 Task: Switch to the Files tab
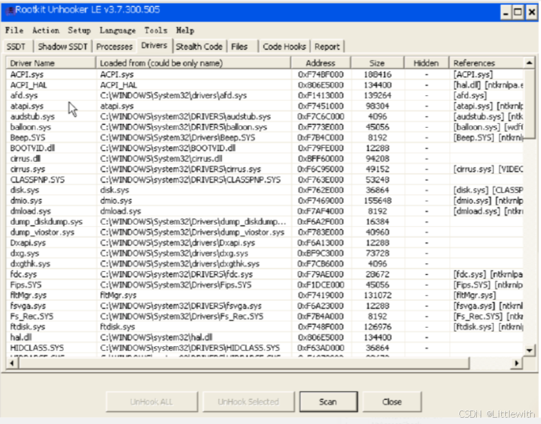pyautogui.click(x=239, y=46)
